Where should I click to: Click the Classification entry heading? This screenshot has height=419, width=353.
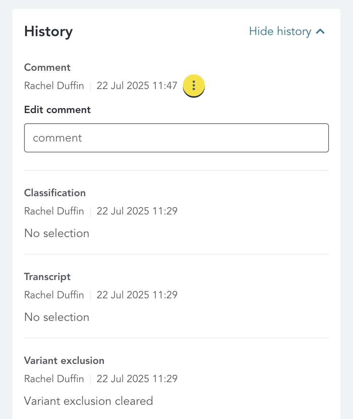coord(55,193)
